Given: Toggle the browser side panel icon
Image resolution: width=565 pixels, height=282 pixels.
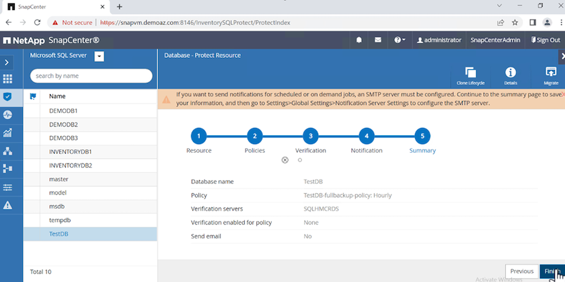Looking at the screenshot, I should pos(533,22).
